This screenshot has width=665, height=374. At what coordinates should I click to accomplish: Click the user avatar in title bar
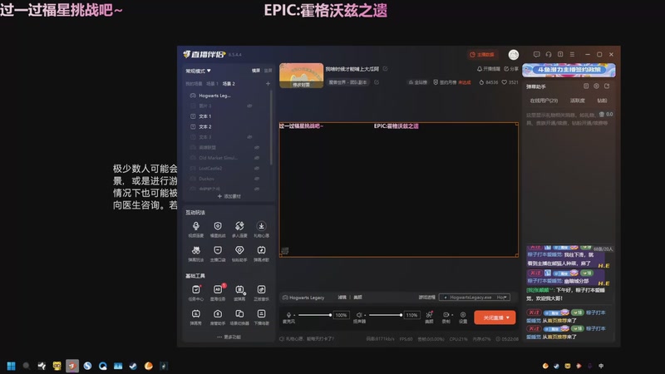(514, 54)
